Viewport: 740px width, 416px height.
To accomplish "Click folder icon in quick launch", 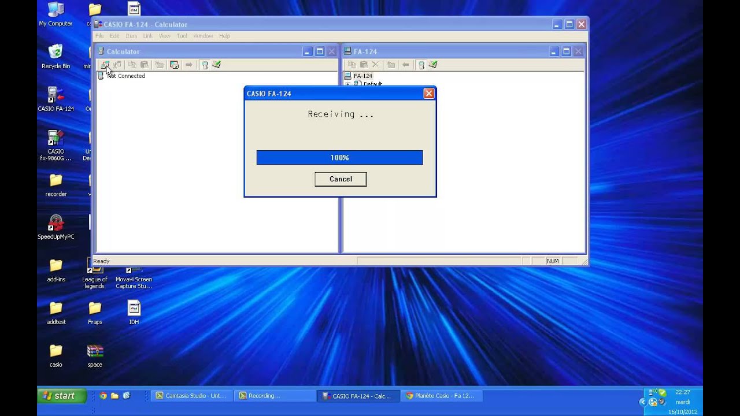I will point(115,396).
